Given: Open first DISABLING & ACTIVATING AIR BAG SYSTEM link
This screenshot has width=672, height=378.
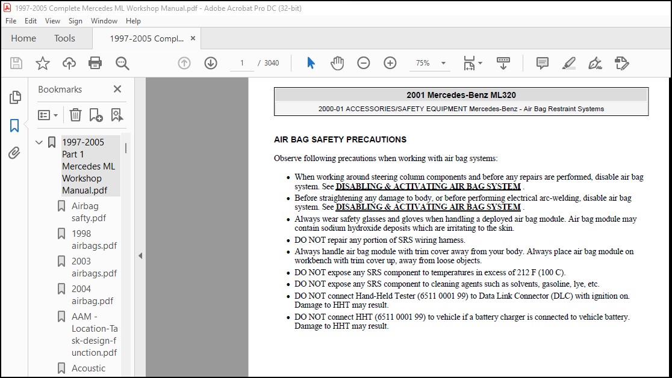Looking at the screenshot, I should tap(428, 186).
